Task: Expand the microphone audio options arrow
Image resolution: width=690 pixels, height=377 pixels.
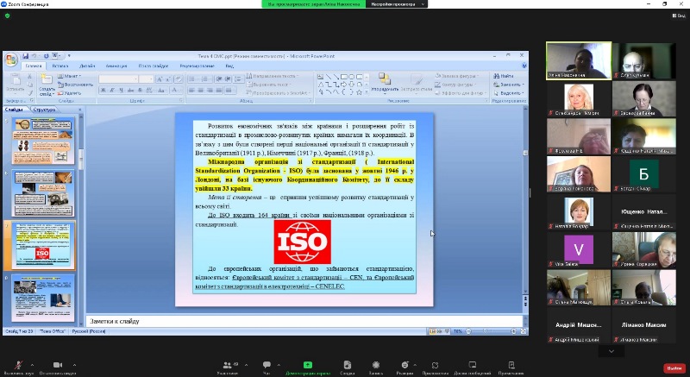Action: pos(32,364)
